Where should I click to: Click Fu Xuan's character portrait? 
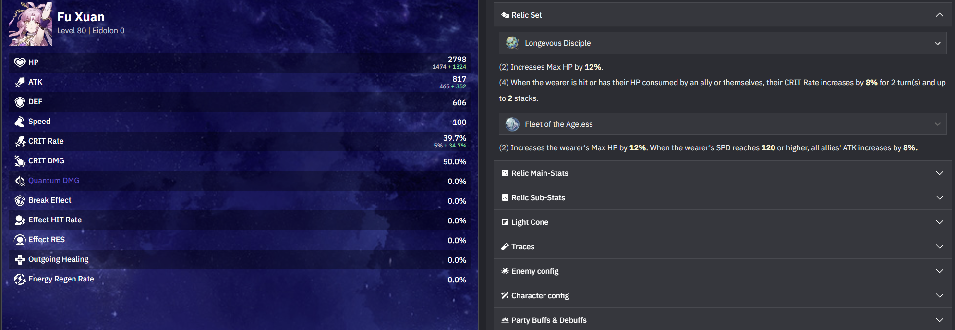click(31, 24)
